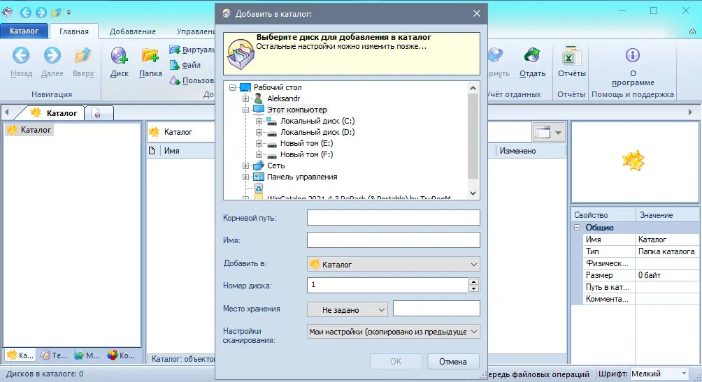Expand Панель управления tree node
Viewport: 702px width, 382px height.
pyautogui.click(x=245, y=177)
